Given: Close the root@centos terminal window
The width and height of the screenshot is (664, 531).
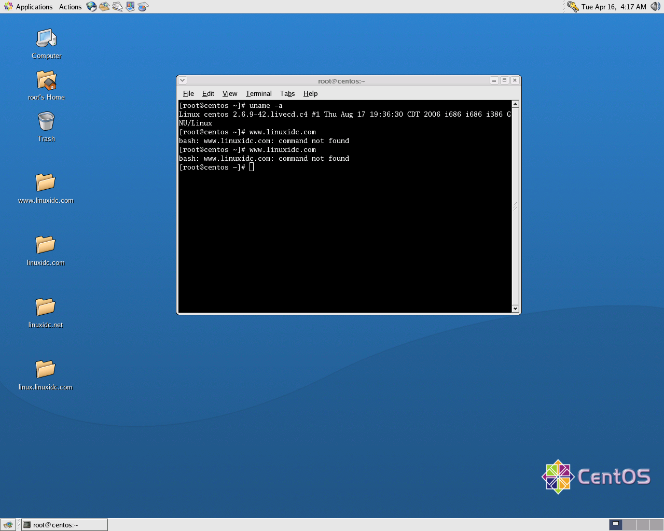Looking at the screenshot, I should click(515, 80).
